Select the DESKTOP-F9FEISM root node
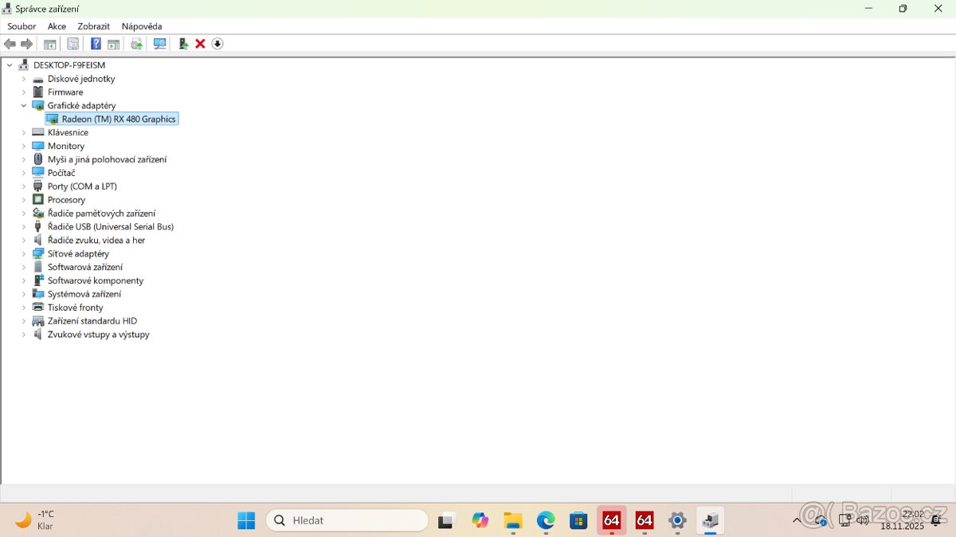 click(x=69, y=65)
